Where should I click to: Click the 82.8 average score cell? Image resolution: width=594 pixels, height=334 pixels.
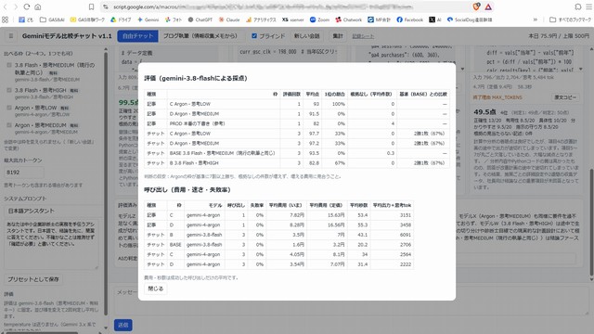coord(313,163)
